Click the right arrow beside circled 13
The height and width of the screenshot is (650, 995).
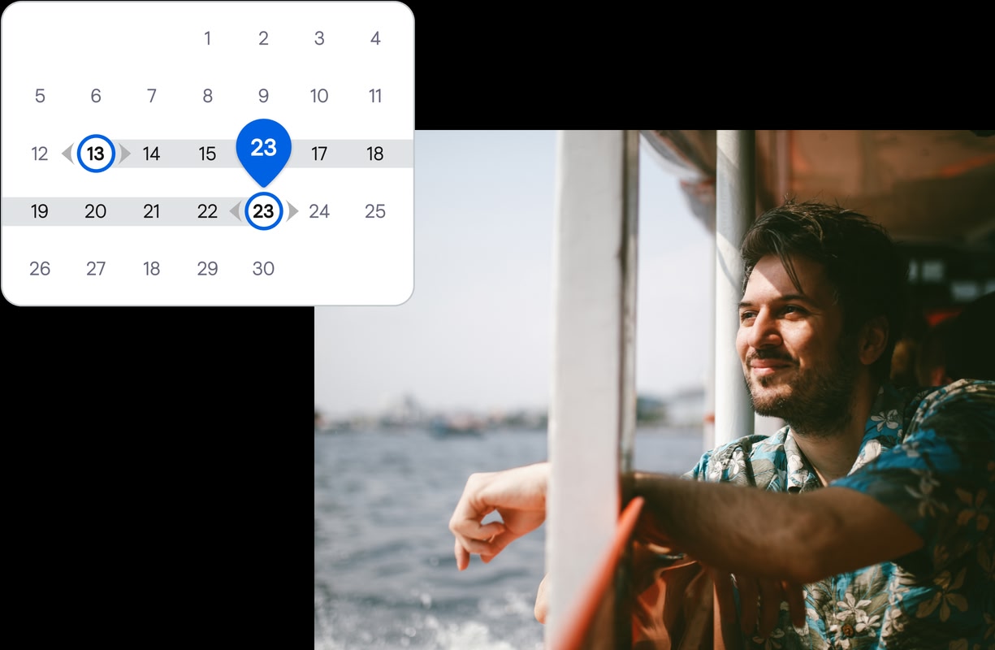click(124, 154)
